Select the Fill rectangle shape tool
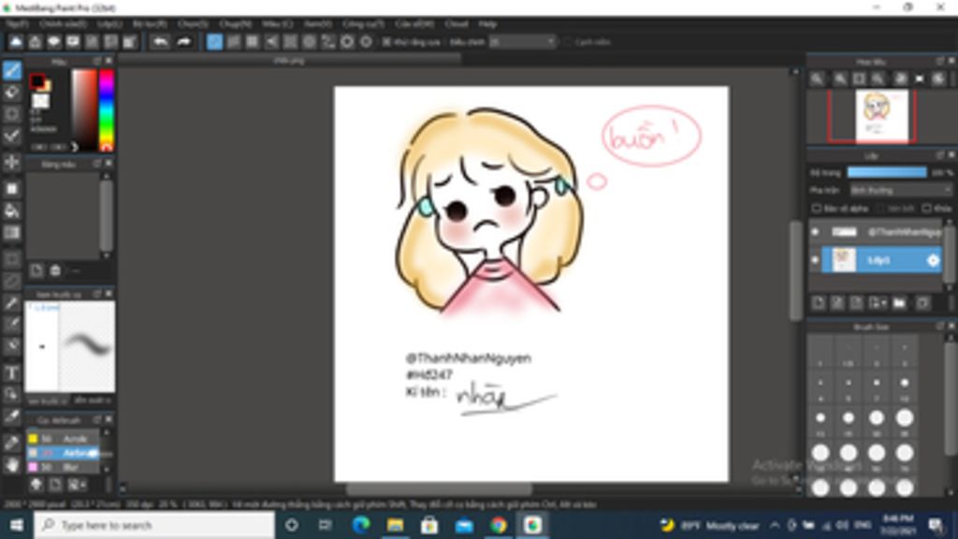Viewport: 958px width, 539px height. 11,188
